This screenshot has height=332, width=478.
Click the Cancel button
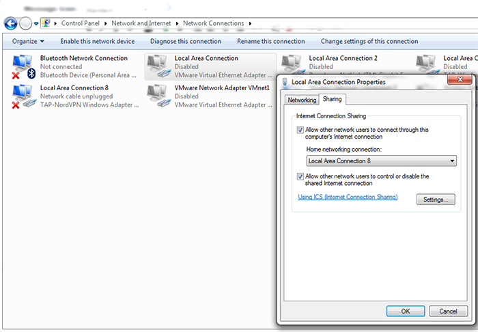[x=448, y=312]
